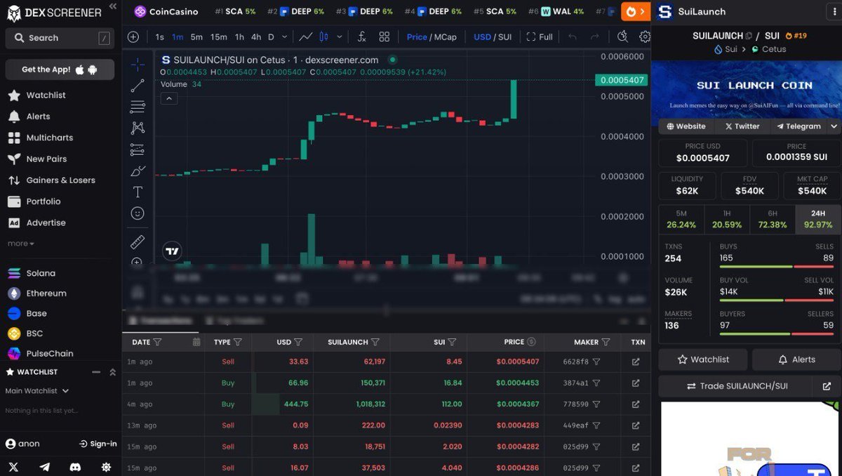Select the ruler measure tool
This screenshot has width=842, height=476.
138,242
